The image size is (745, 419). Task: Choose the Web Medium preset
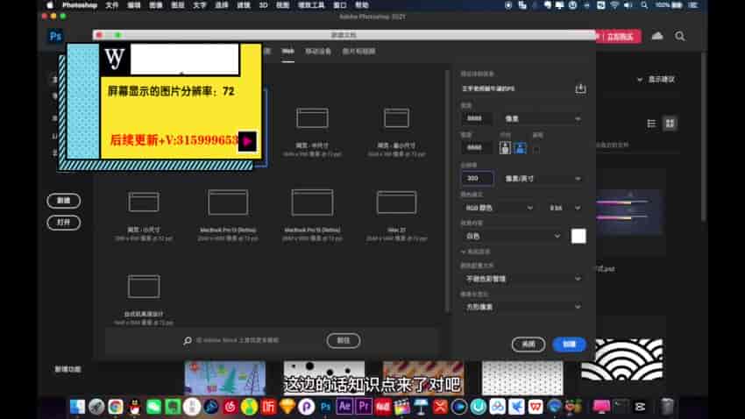[312, 131]
